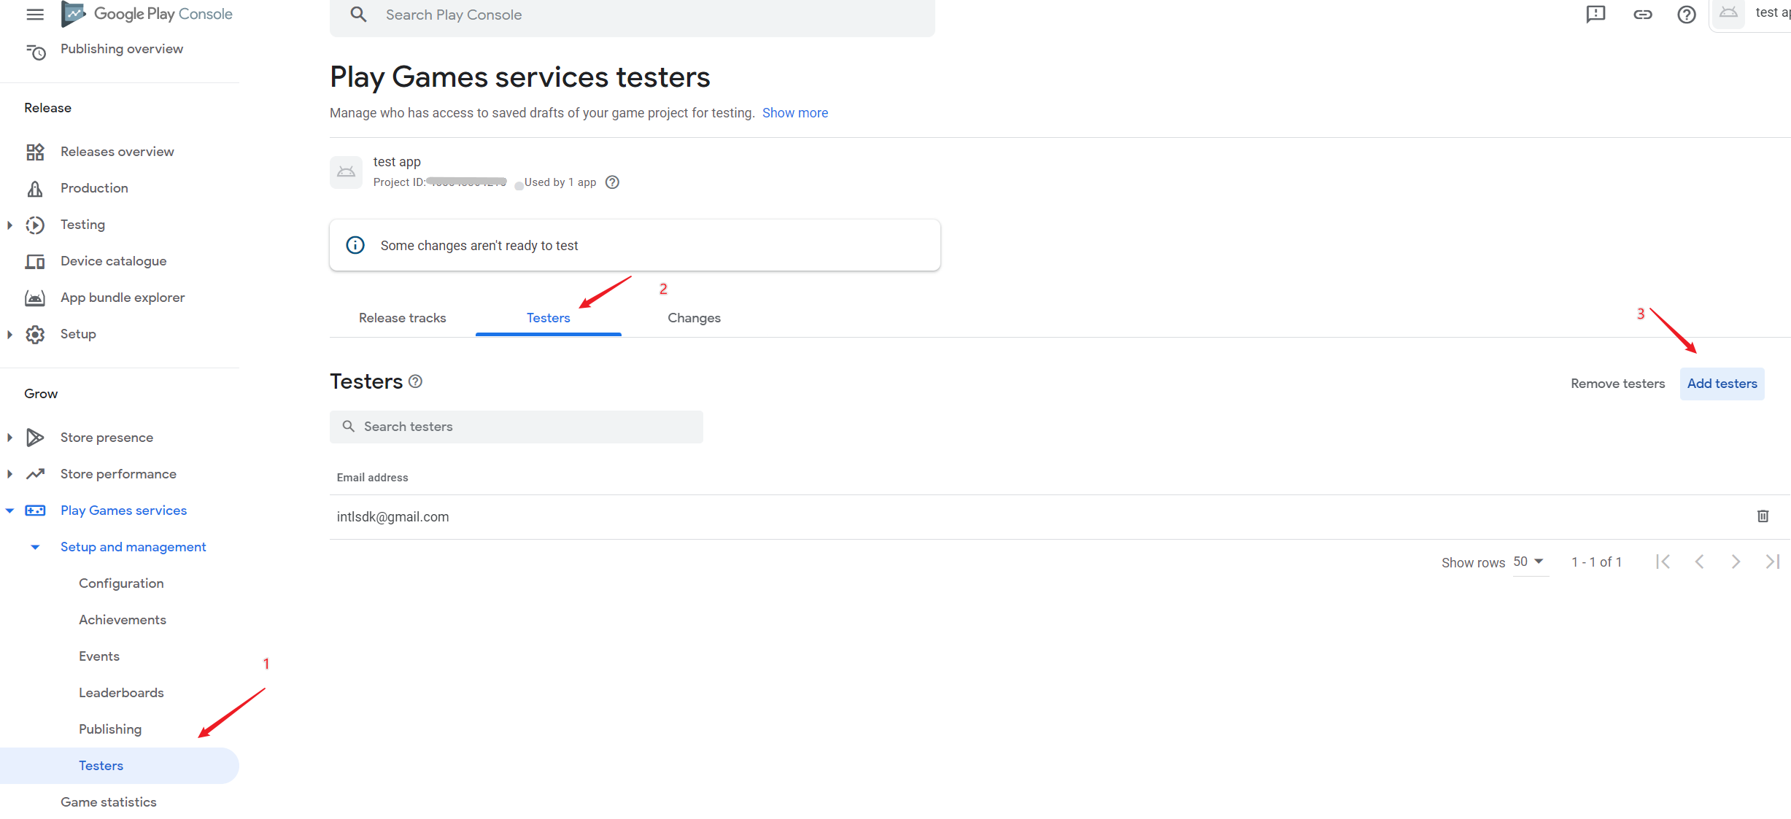This screenshot has width=1791, height=819.
Task: Click the Releases overview icon
Action: (36, 151)
